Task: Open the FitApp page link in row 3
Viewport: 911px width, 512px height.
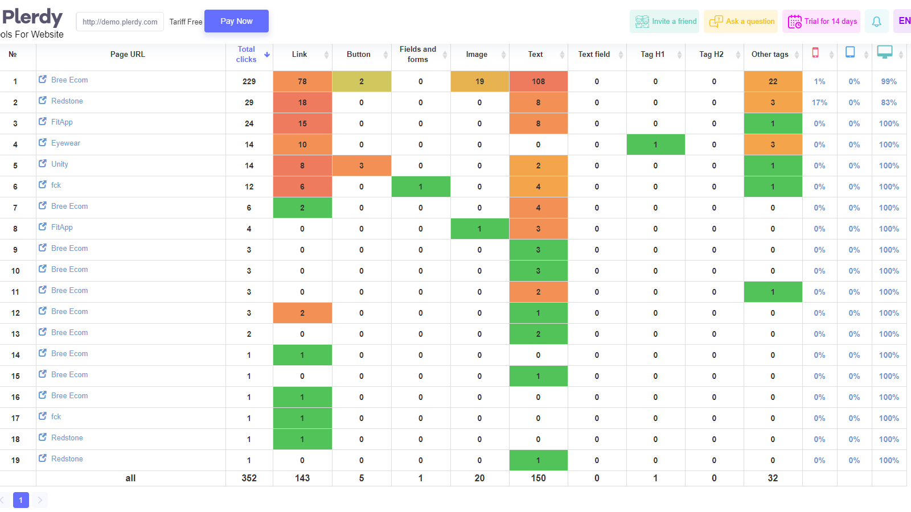Action: click(x=62, y=122)
